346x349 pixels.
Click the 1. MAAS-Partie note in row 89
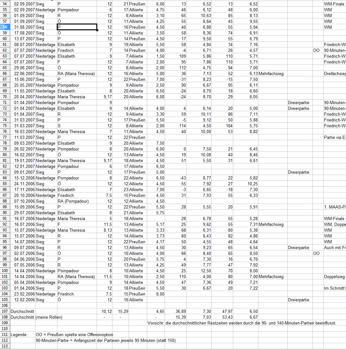[x=335, y=207]
